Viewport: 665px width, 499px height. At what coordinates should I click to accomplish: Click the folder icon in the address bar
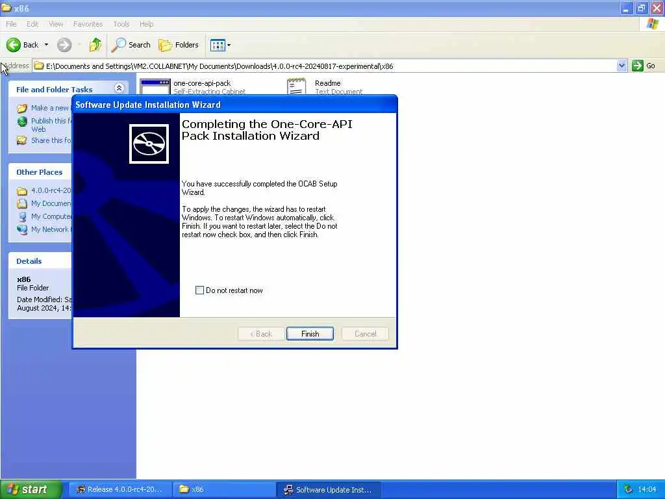[x=39, y=66]
